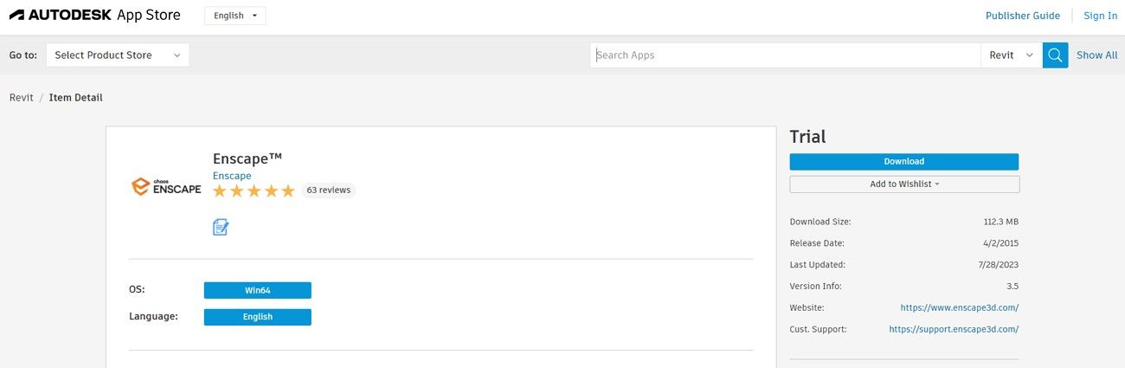Screen dimensions: 1125x368
Task: Expand the Select Product Store dropdown
Action: [x=118, y=55]
